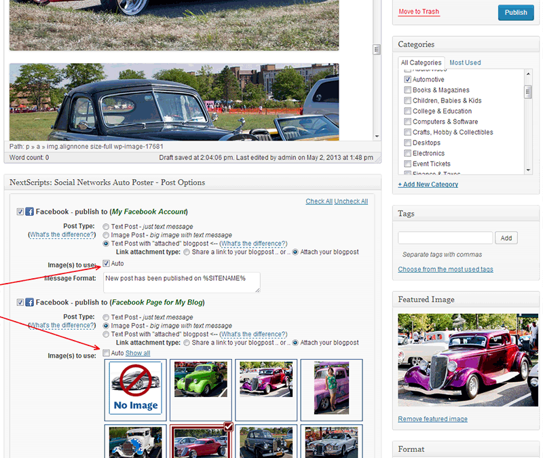Screen dimensions: 543x458
Task: Click the categories list scroll down arrow
Action: pos(528,170)
